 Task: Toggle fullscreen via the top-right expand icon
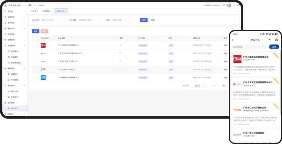pyautogui.click(x=224, y=5)
